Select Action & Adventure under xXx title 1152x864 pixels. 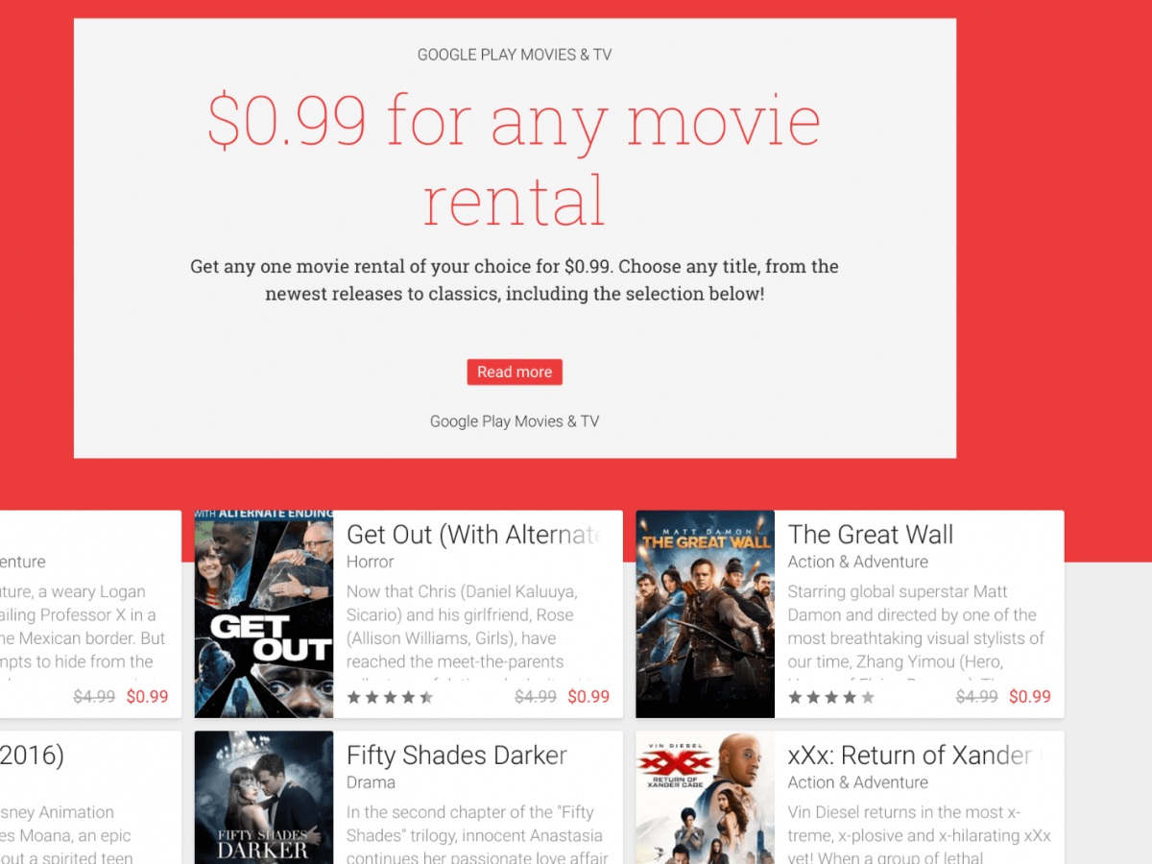[858, 782]
